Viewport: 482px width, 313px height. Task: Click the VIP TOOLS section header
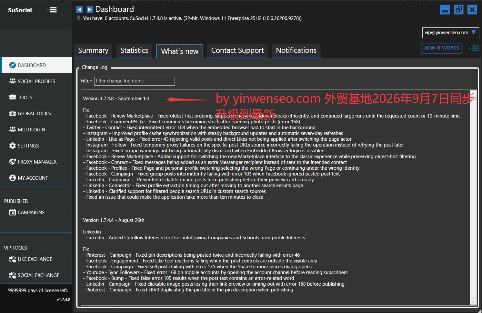click(x=15, y=248)
